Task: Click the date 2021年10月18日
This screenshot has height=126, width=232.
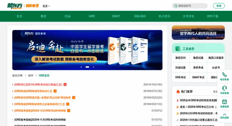Action: [x=153, y=85]
